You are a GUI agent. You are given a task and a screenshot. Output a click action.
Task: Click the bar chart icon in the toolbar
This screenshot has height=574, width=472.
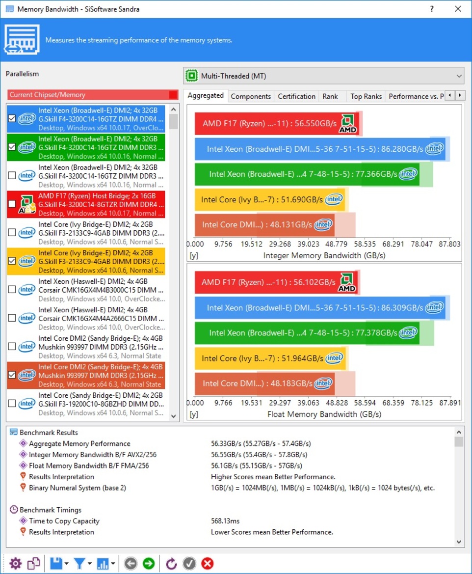[x=103, y=563]
